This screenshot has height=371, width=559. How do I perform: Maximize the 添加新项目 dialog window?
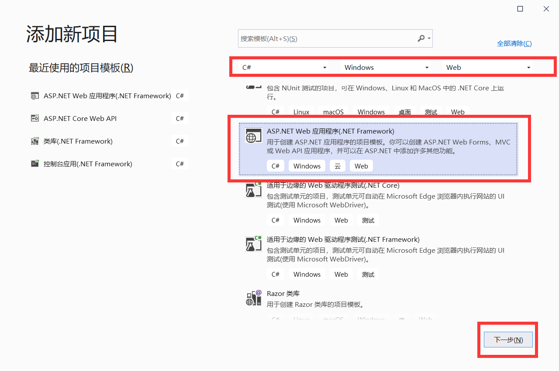tap(520, 9)
